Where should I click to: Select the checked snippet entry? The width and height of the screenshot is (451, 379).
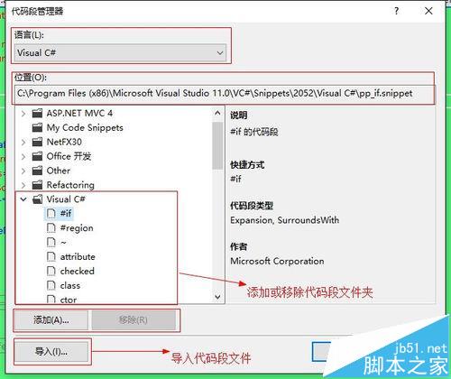click(x=78, y=271)
